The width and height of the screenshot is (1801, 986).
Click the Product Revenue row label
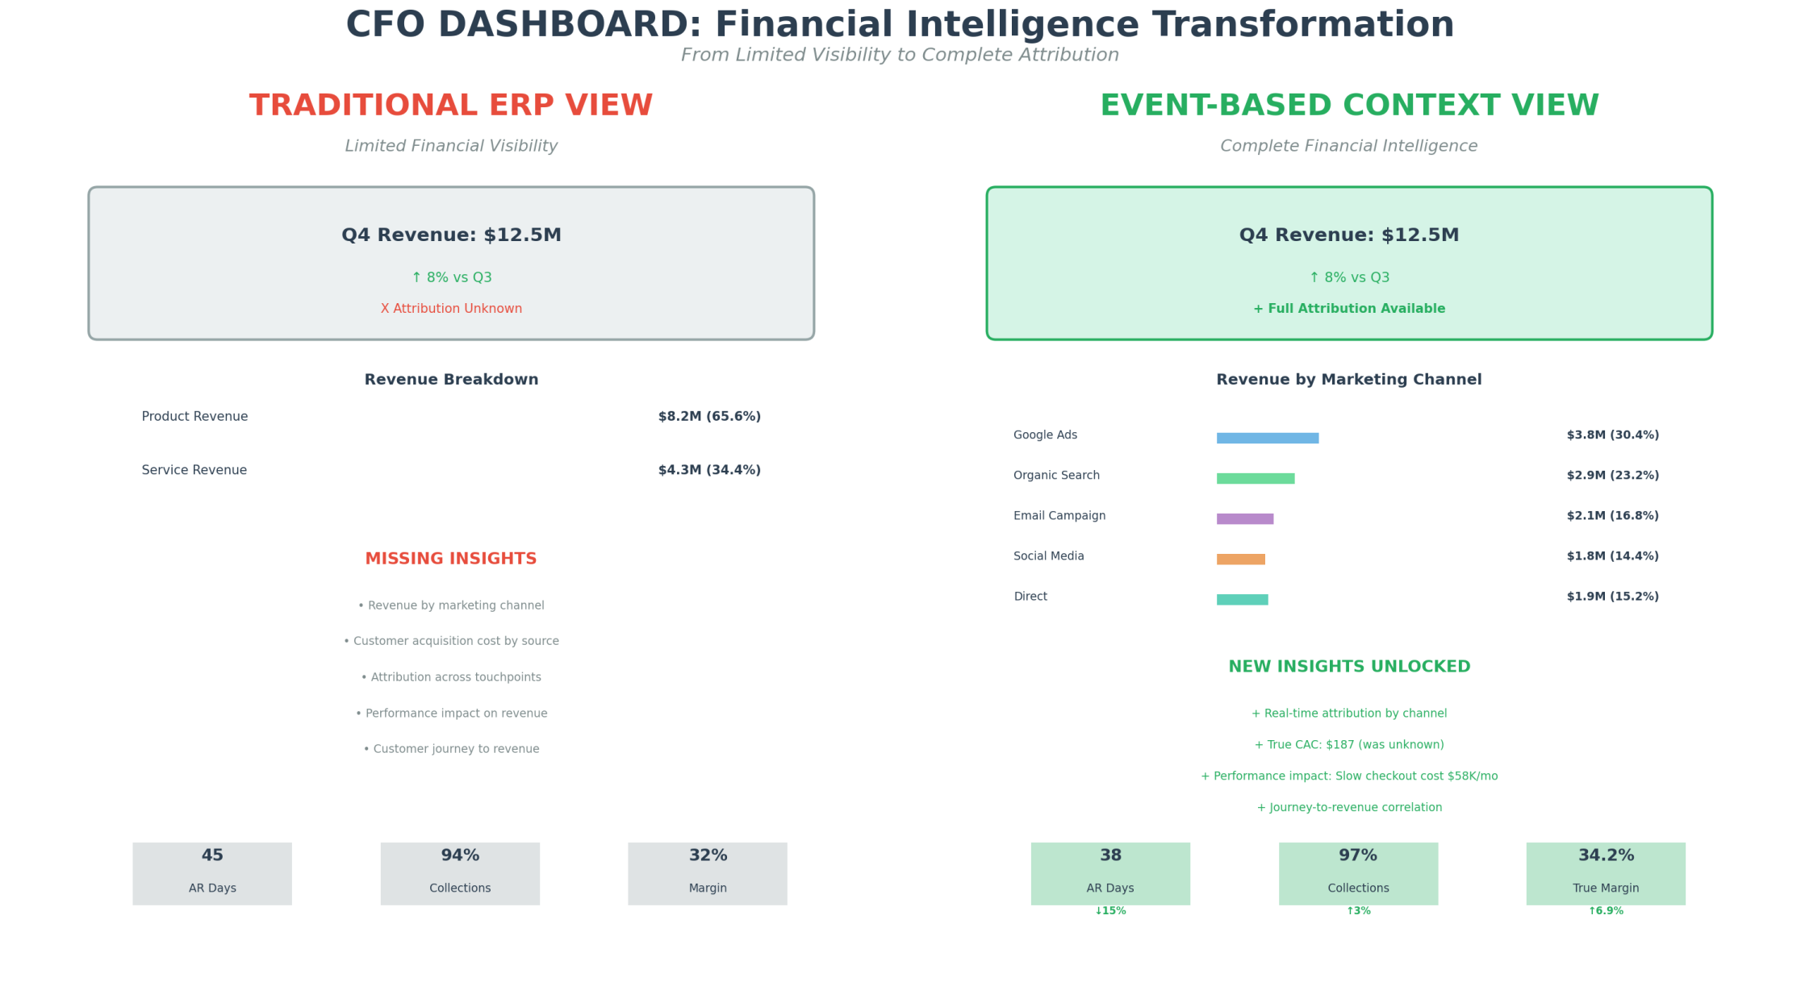click(194, 417)
